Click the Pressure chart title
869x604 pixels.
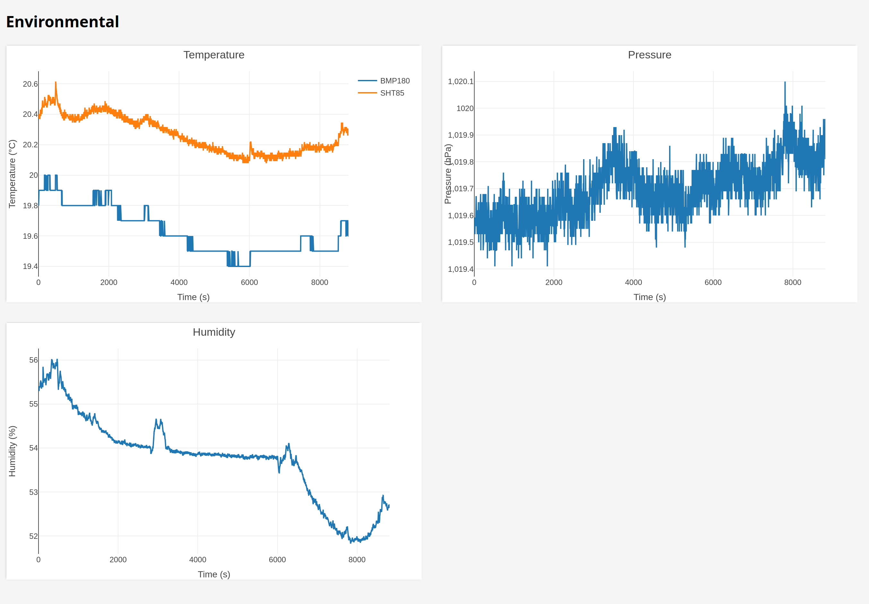pyautogui.click(x=649, y=55)
